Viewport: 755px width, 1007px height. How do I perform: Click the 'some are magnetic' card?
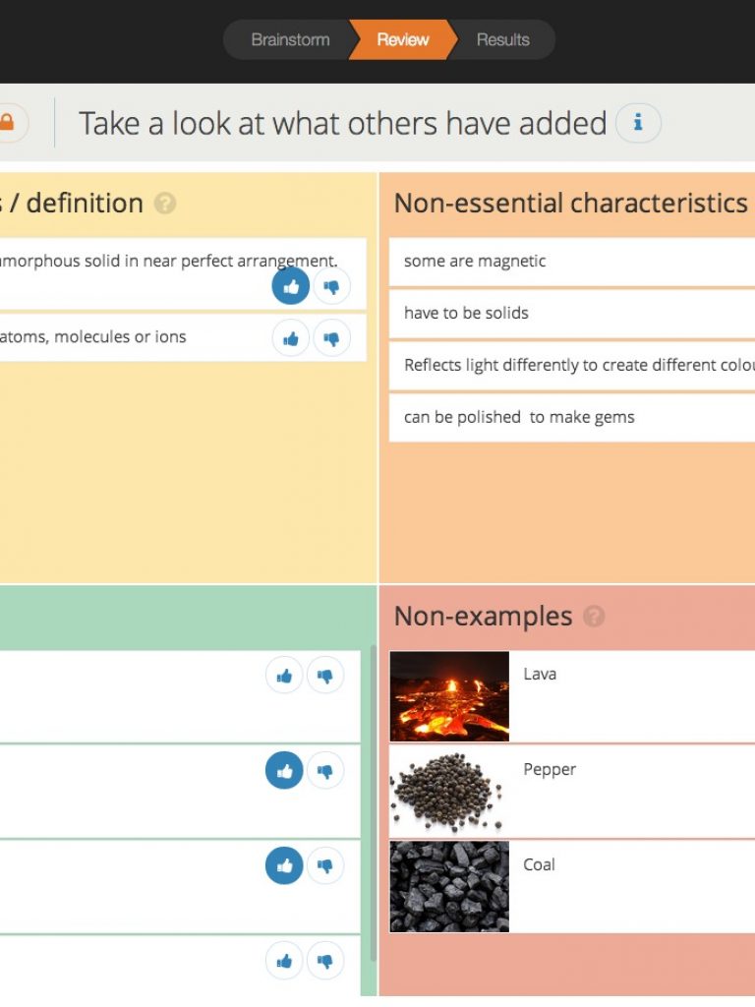click(x=572, y=262)
